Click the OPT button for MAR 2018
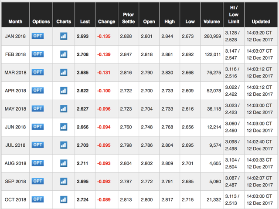This screenshot has height=209, width=279. point(37,72)
